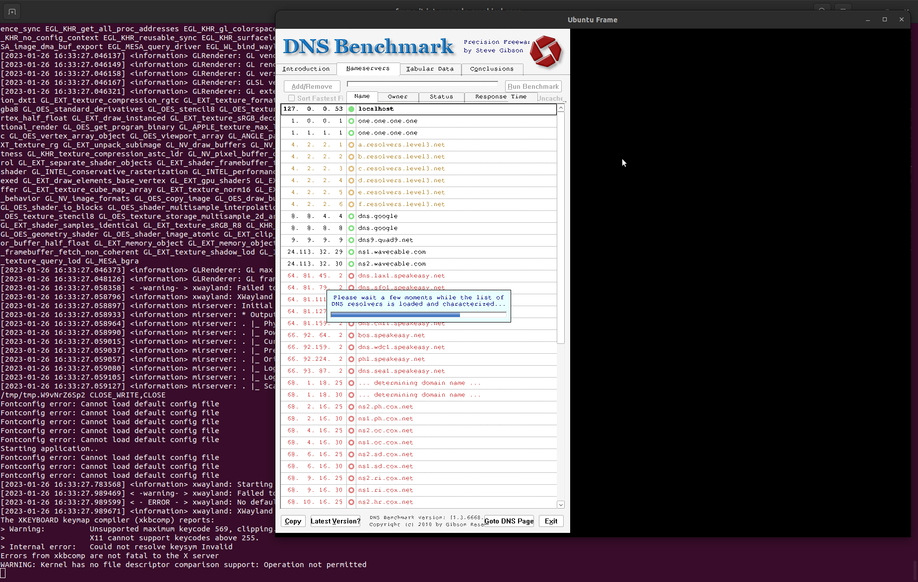Image resolution: width=918 pixels, height=582 pixels.
Task: Select the Response Time sub-tab
Action: [x=500, y=97]
